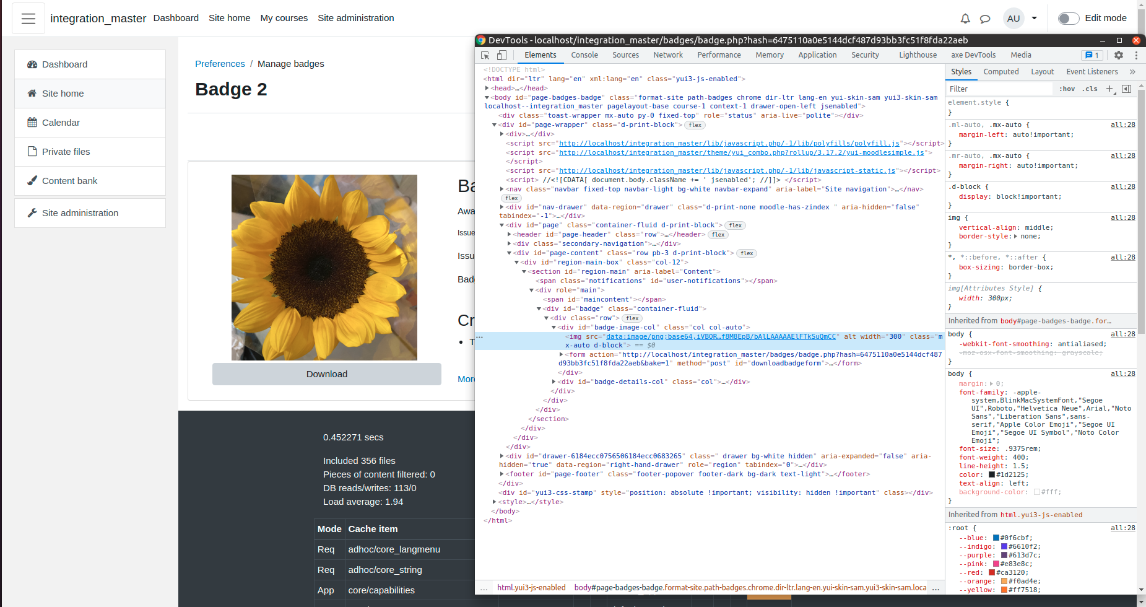
Task: Click the Calendar icon in sidebar
Action: pos(32,123)
